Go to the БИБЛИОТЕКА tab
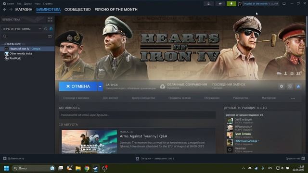 pos(49,10)
